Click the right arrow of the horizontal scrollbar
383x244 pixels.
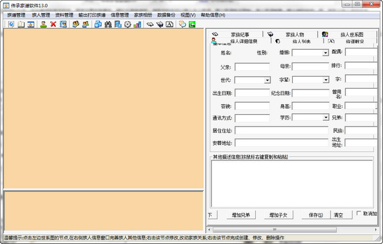tap(376, 229)
